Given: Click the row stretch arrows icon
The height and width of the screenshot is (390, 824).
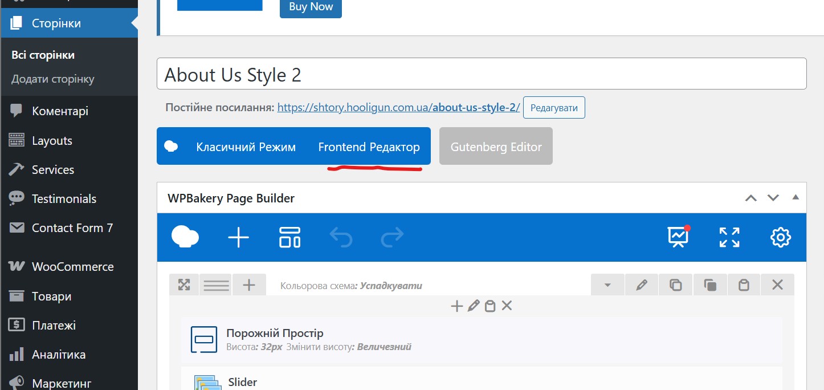Looking at the screenshot, I should [x=184, y=285].
